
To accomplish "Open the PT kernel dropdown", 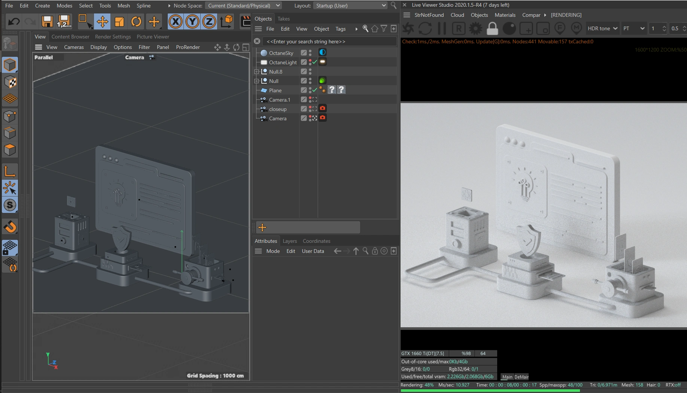I will (x=633, y=28).
